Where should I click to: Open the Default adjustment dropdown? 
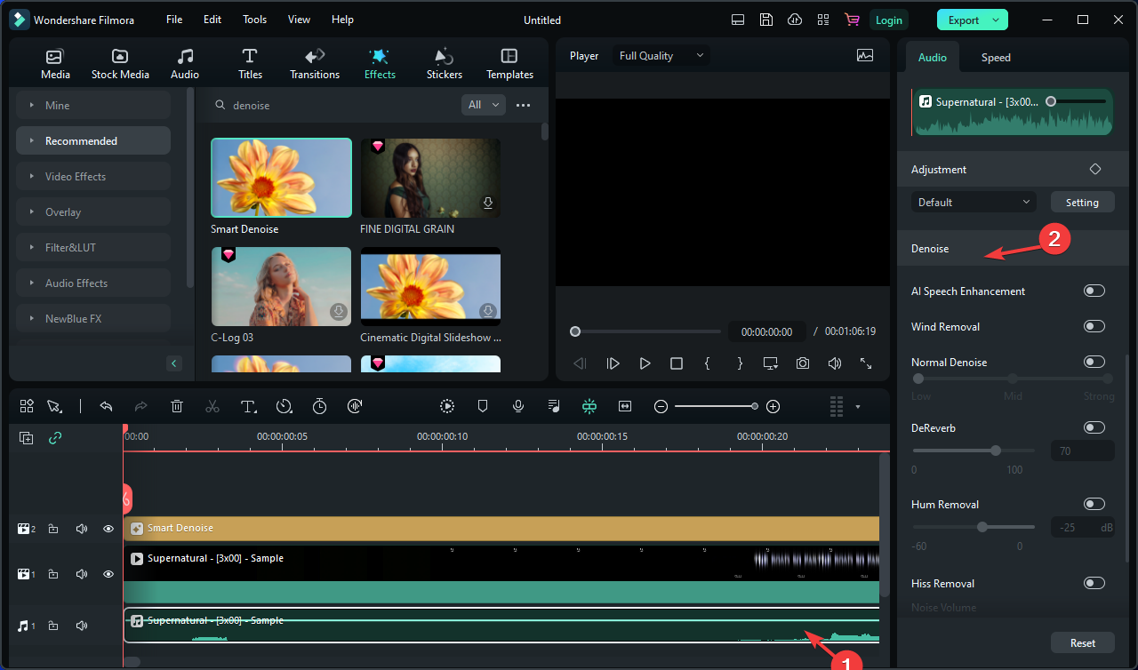click(974, 202)
